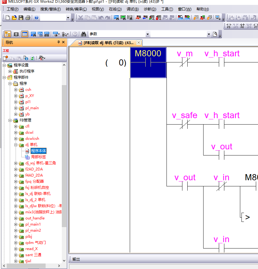This screenshot has width=258, height=269.
Task: Click the F6 normally-closed contact icon
Action: tap(242, 26)
